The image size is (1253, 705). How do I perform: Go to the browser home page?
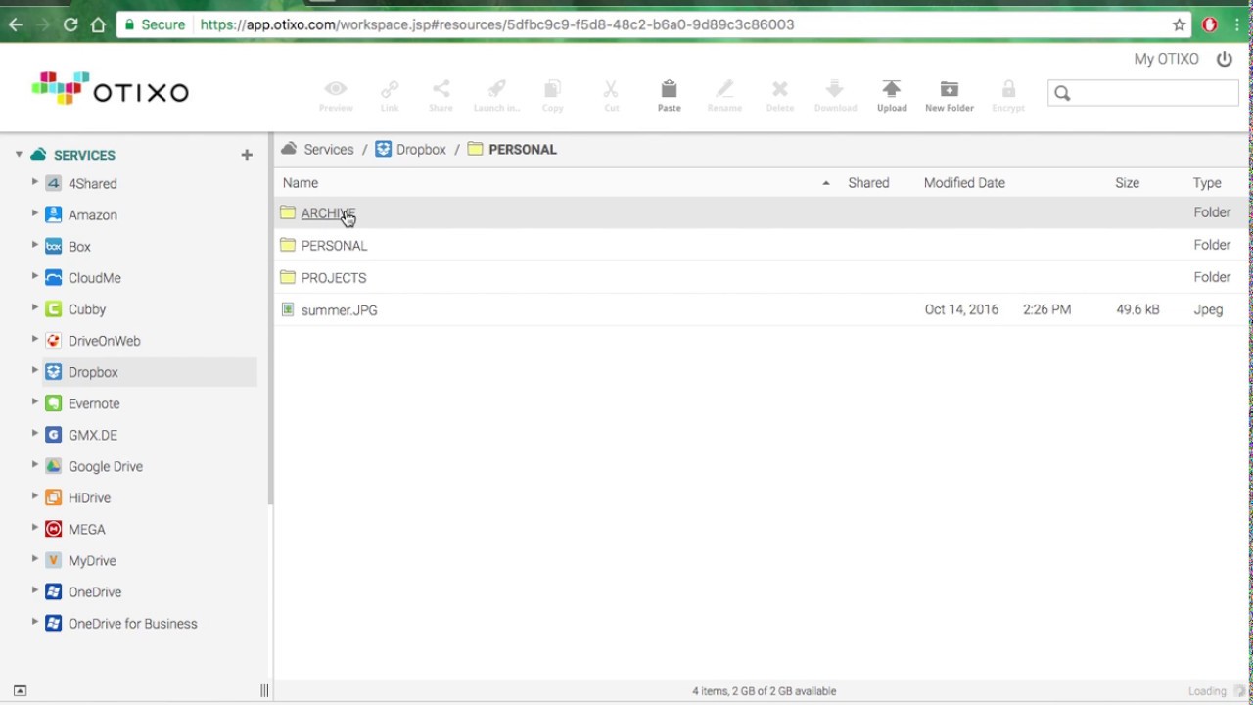(98, 24)
